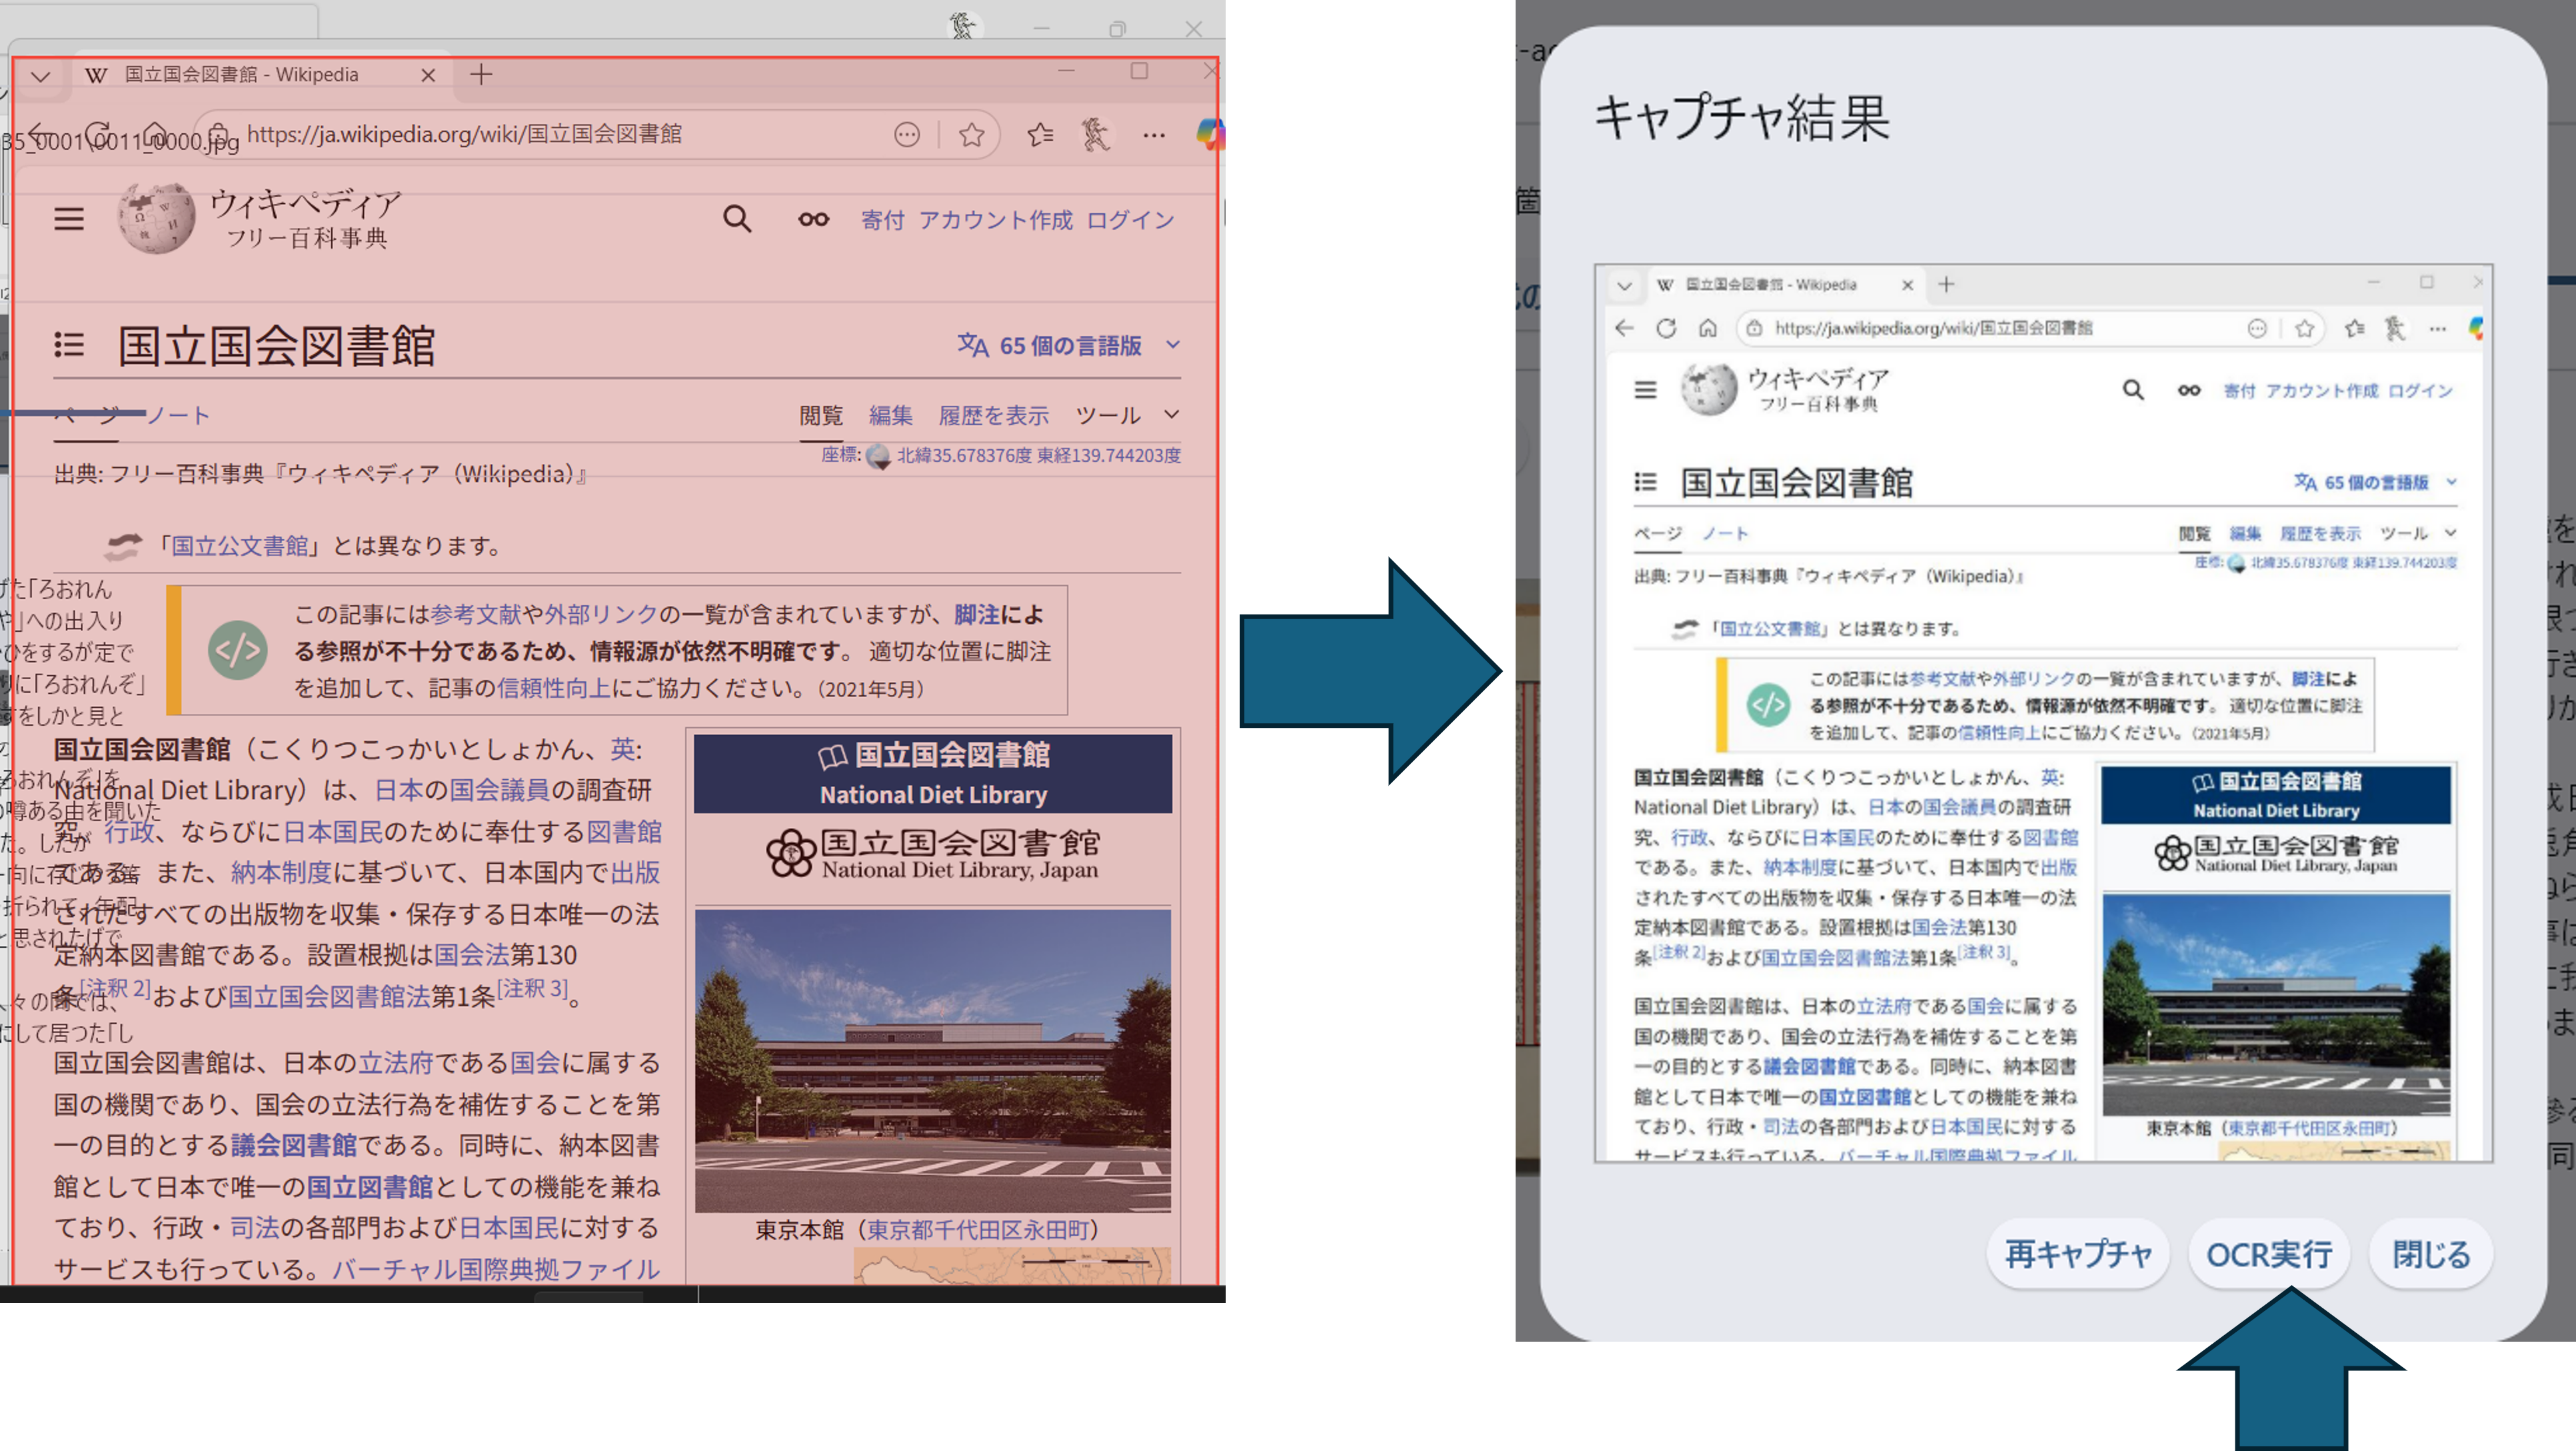The height and width of the screenshot is (1451, 2576).
Task: Click the appearance glasses icon
Action: point(813,219)
